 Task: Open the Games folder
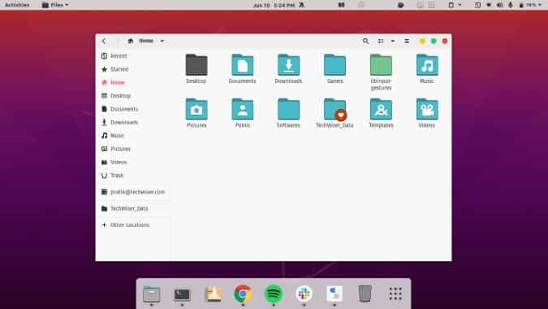tap(334, 65)
